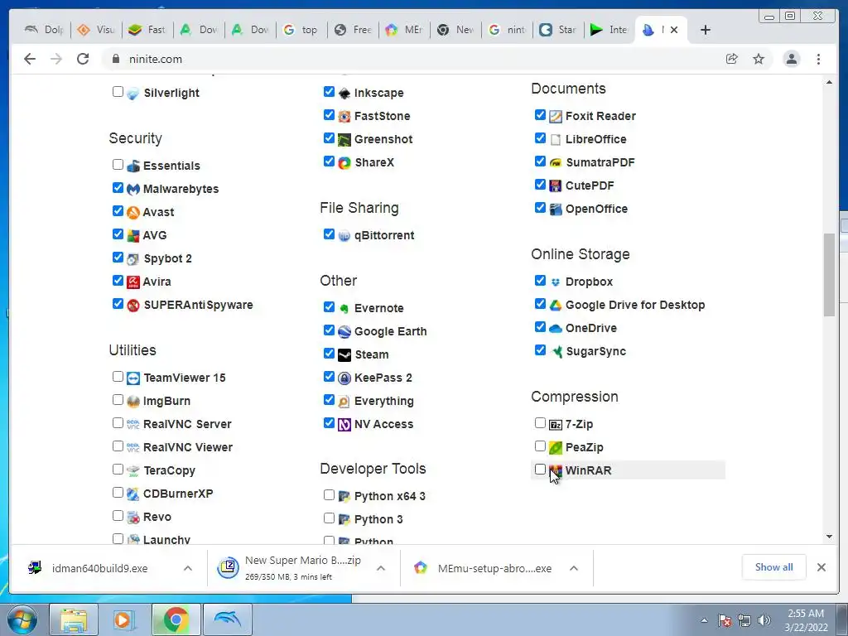Open New Super Mario zip download menu arrow
The width and height of the screenshot is (848, 636).
381,568
